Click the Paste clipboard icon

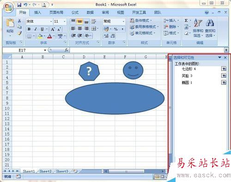point(10,23)
